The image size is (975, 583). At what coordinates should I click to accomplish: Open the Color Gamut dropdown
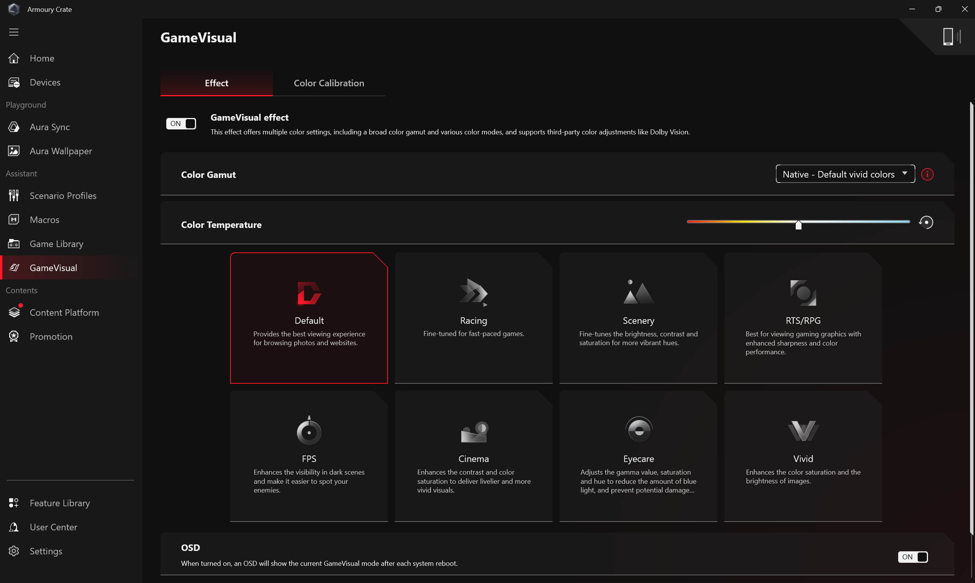(845, 174)
